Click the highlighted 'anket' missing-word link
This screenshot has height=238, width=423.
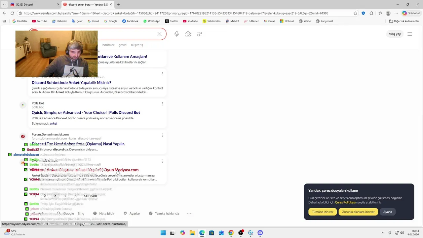(x=53, y=123)
